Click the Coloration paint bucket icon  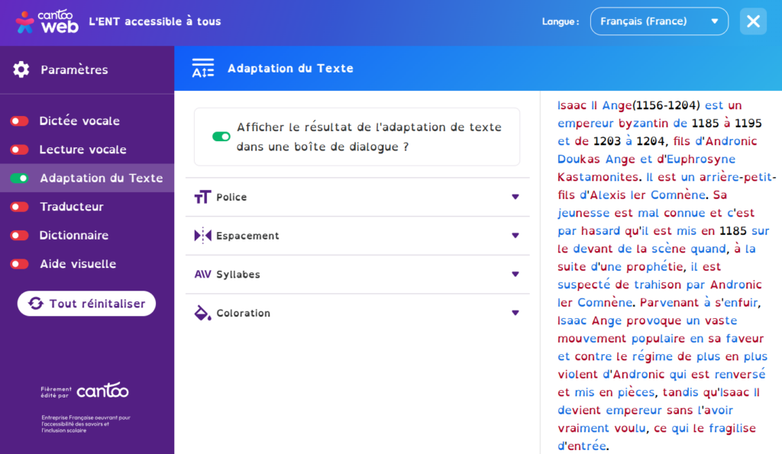pyautogui.click(x=202, y=313)
